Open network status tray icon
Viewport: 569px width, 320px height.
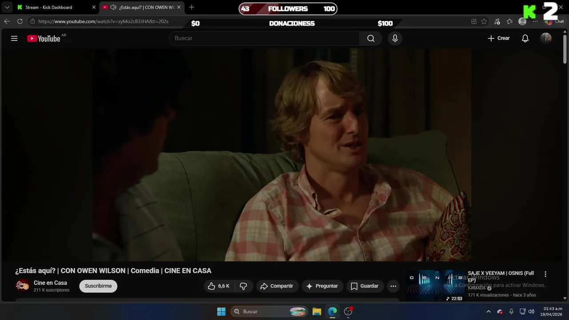coord(523,312)
